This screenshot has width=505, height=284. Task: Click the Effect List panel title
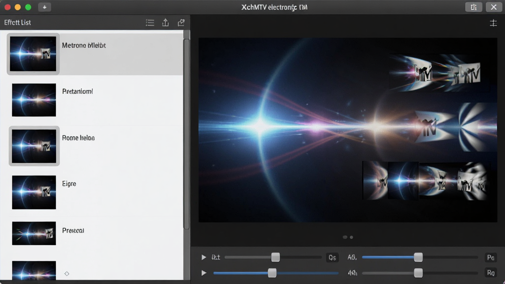17,23
